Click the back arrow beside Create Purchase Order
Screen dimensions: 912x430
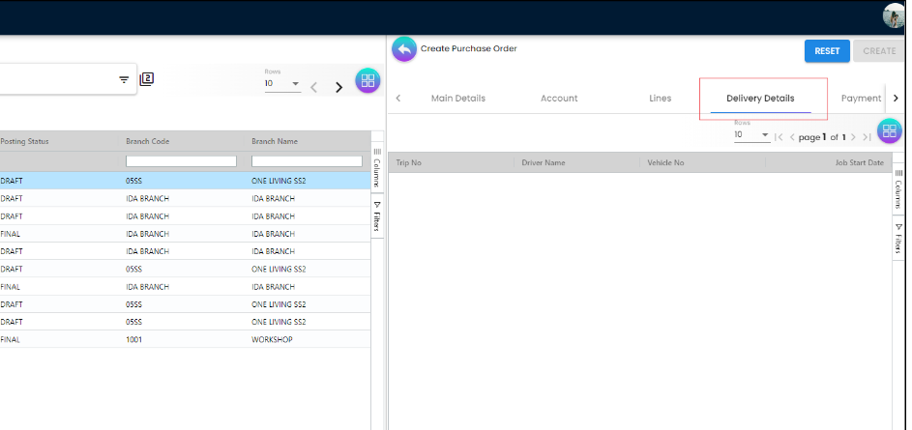[404, 49]
